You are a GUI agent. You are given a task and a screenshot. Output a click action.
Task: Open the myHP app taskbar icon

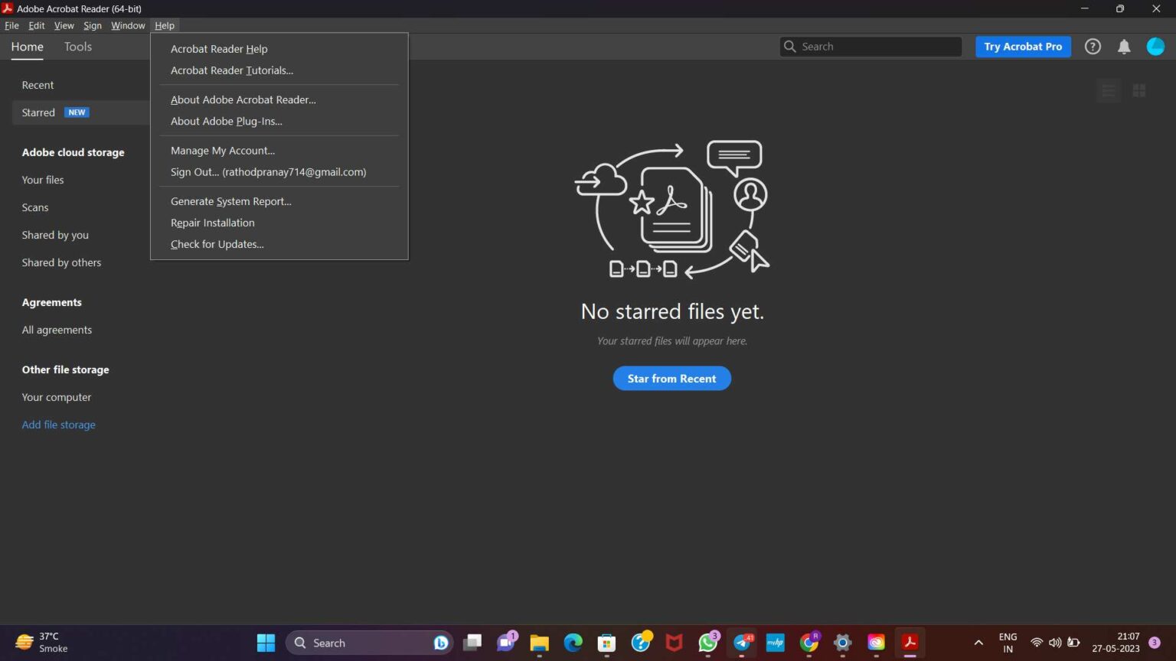pyautogui.click(x=776, y=643)
